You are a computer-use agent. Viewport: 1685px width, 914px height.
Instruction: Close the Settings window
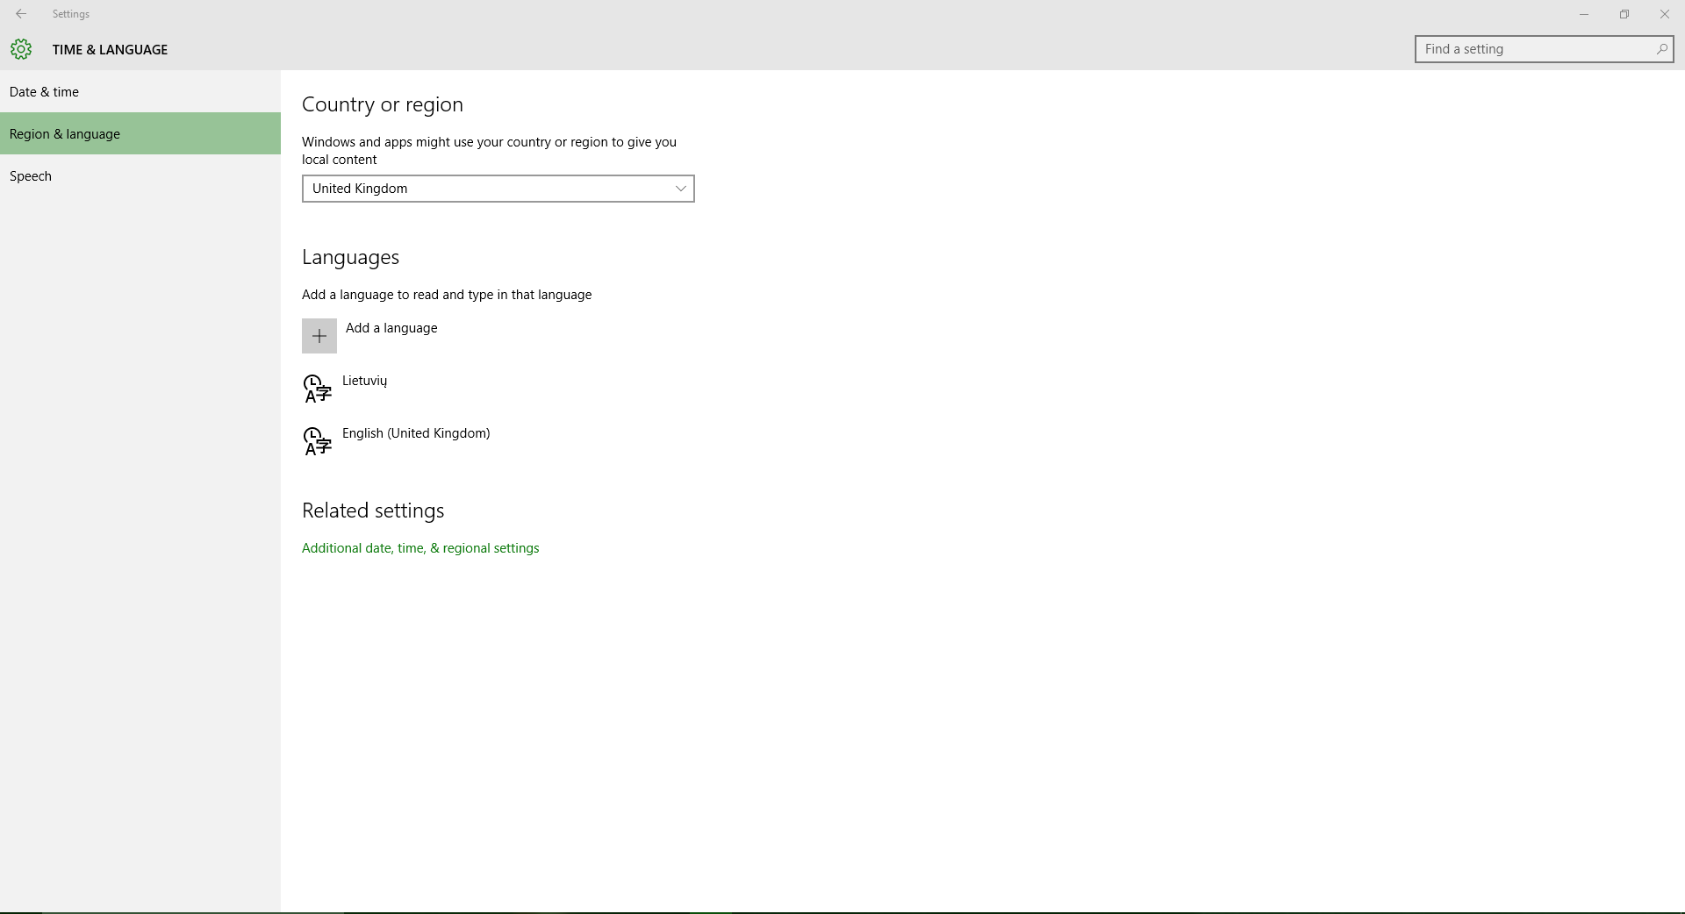click(1665, 14)
